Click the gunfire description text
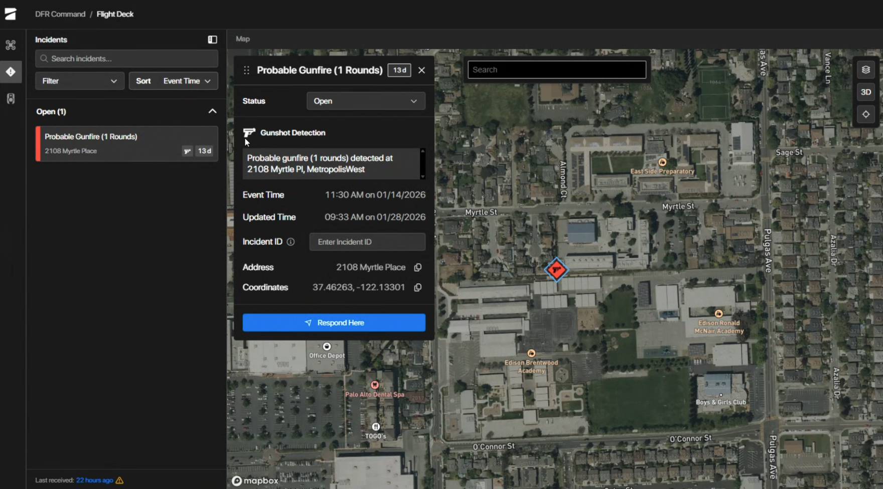This screenshot has height=489, width=883. point(320,164)
